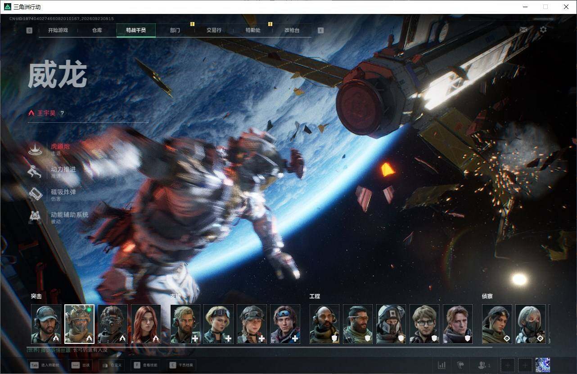Select the 磁吸炸弹 skill icon
Screen dimensions: 577x374
click(36, 195)
